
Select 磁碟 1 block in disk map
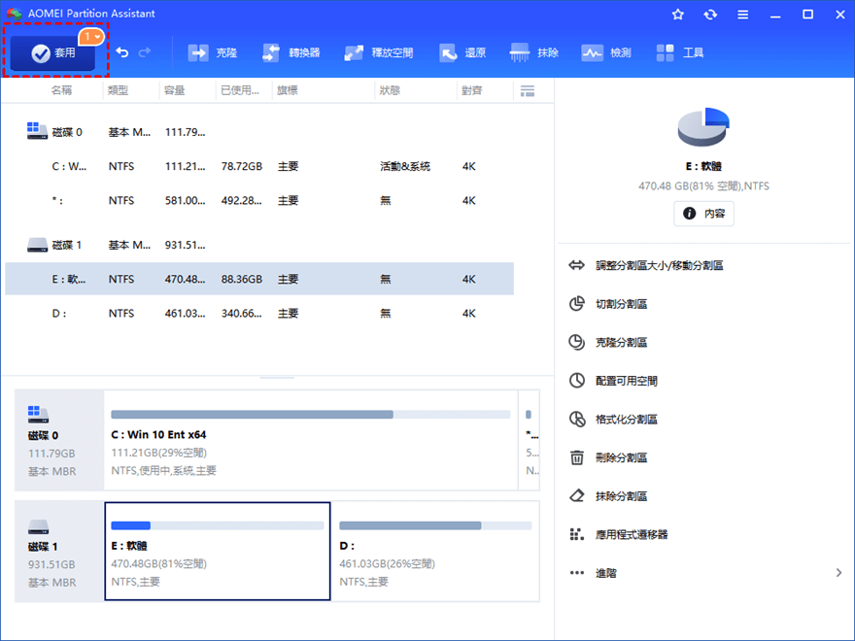(x=59, y=551)
